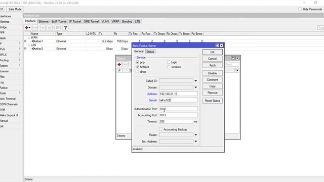Image resolution: width=324 pixels, height=182 pixels.
Task: Sort the list by the Name column header
Action: tap(43, 34)
